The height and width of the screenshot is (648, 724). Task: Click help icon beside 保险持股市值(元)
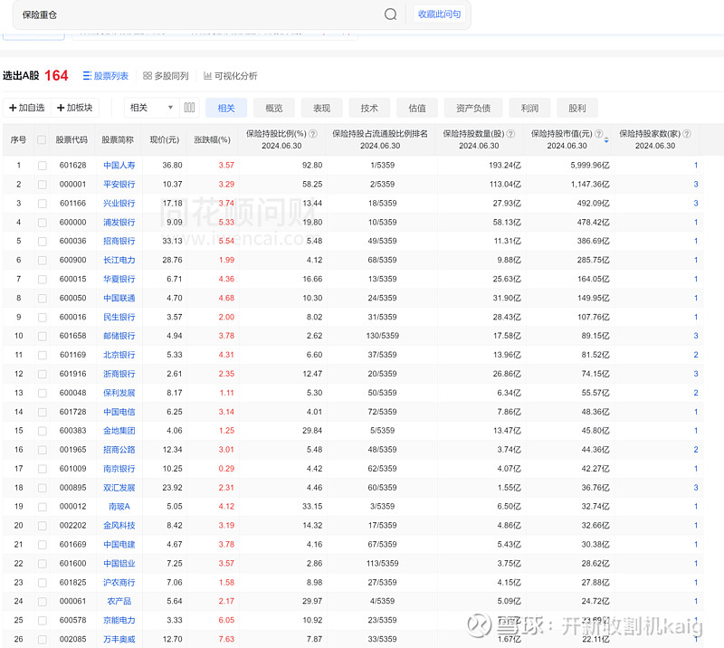[598, 133]
